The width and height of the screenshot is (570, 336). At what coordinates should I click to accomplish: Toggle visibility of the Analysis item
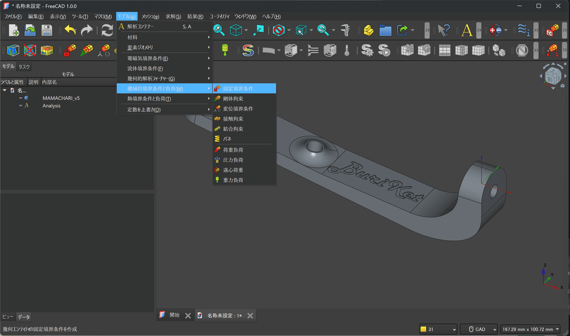click(21, 106)
